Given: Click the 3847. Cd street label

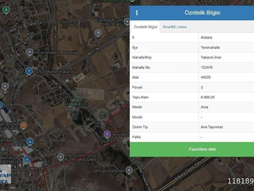Looking at the screenshot, I should 56,31.
